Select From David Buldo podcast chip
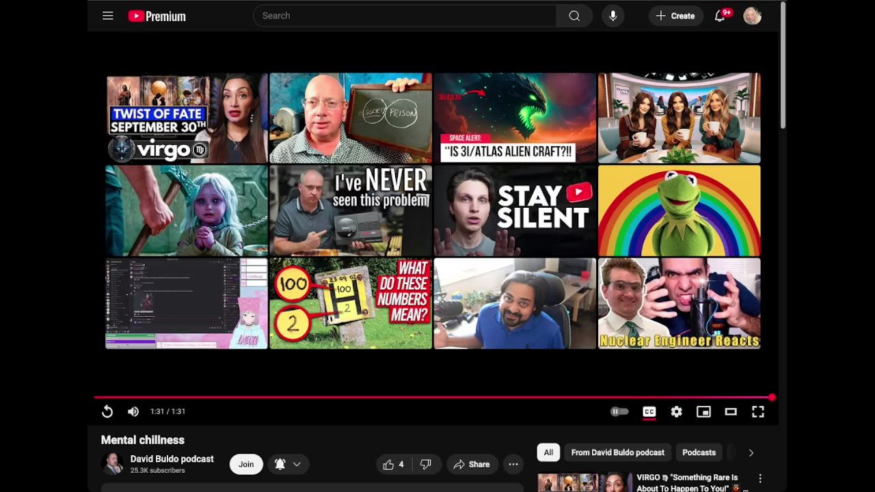The image size is (875, 492). [x=618, y=452]
